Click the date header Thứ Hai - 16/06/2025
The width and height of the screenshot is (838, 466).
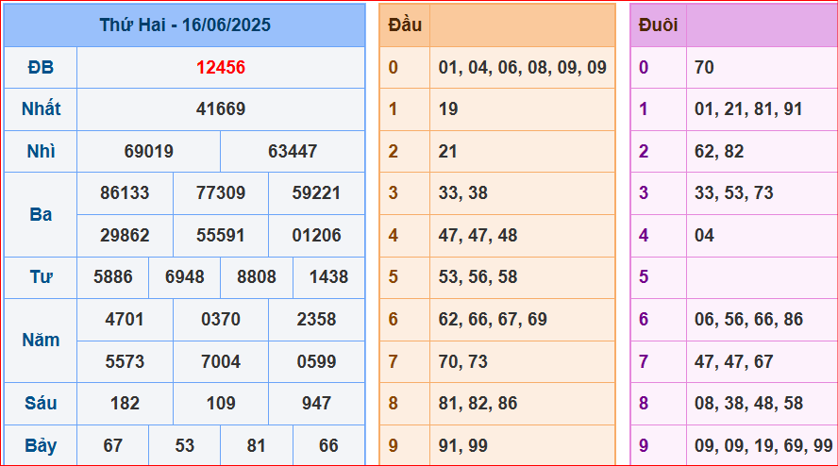(185, 25)
